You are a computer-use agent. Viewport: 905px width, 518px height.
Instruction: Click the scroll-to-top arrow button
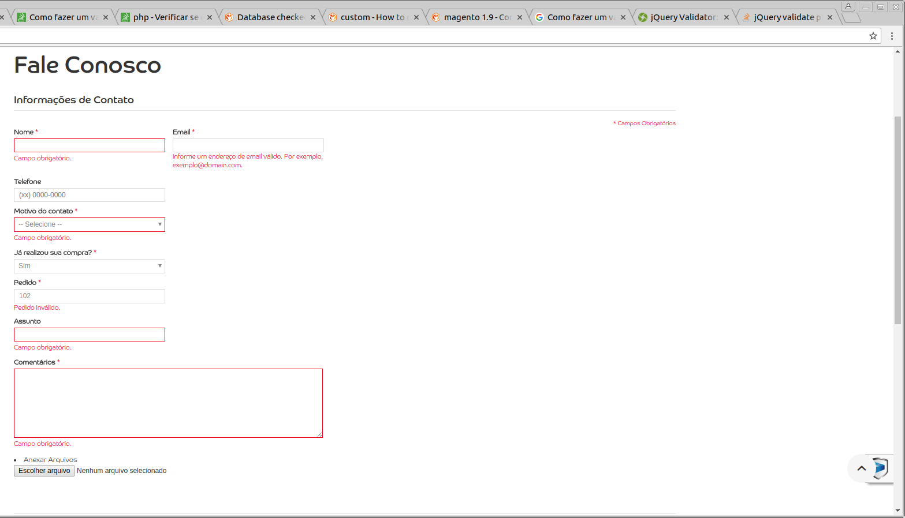862,468
